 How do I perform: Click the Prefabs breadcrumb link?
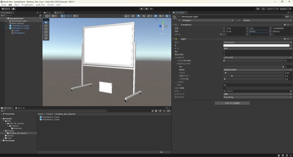pyautogui.click(x=50, y=114)
